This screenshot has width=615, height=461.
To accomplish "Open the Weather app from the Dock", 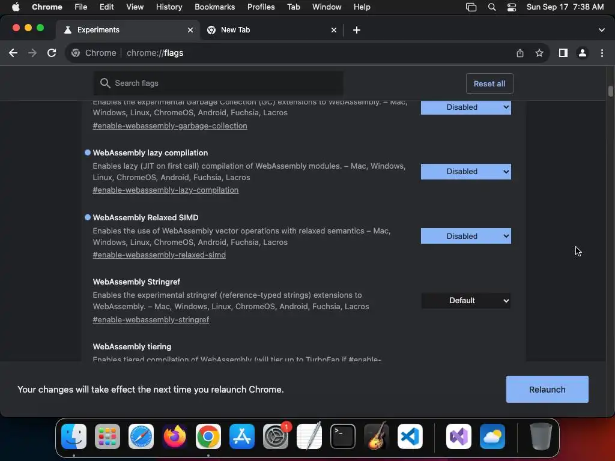I will [x=492, y=436].
